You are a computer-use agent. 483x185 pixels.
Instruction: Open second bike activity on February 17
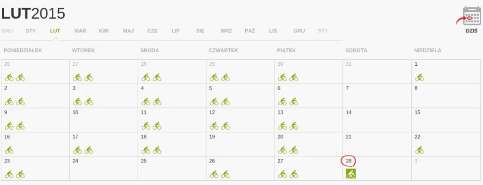(89, 150)
